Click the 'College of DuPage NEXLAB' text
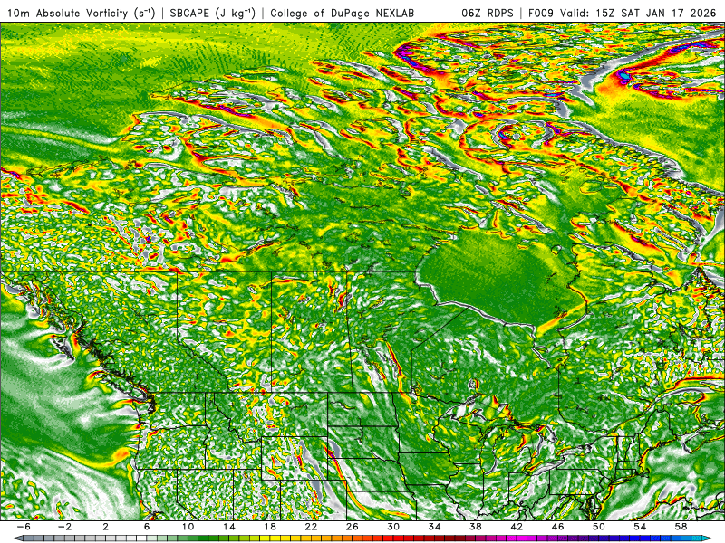This screenshot has height=543, width=725. [343, 13]
